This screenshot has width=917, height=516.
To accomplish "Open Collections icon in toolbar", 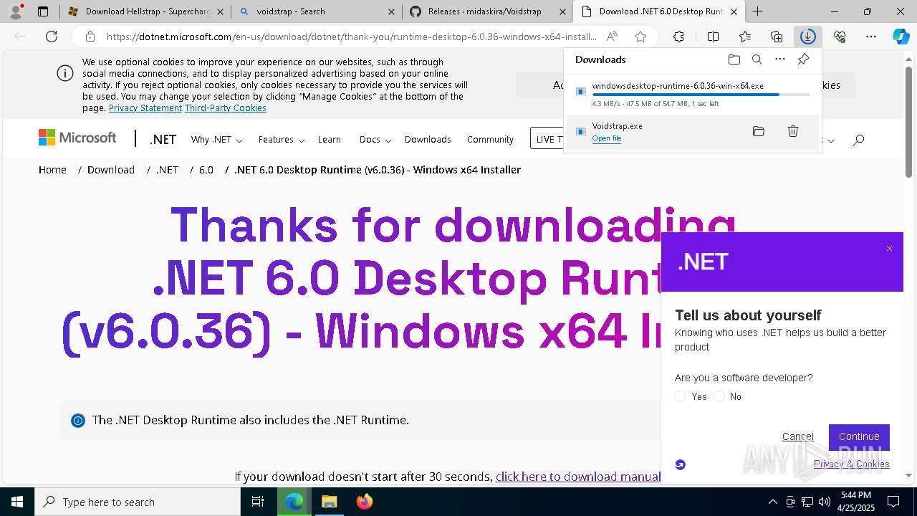I will pyautogui.click(x=777, y=37).
